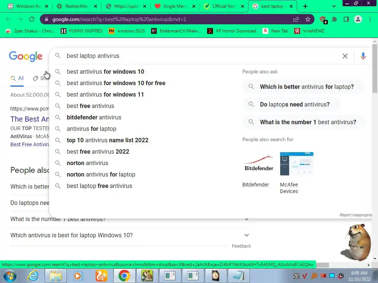378x283 pixels.
Task: Open the 2pac Shakur bookmark
Action: (x=30, y=31)
